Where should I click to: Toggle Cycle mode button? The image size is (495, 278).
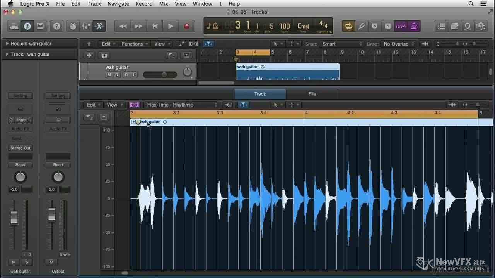coord(348,26)
